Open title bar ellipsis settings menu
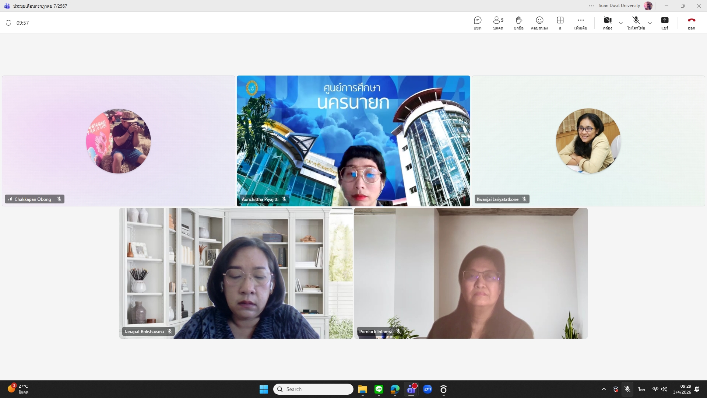This screenshot has width=707, height=398. [591, 6]
